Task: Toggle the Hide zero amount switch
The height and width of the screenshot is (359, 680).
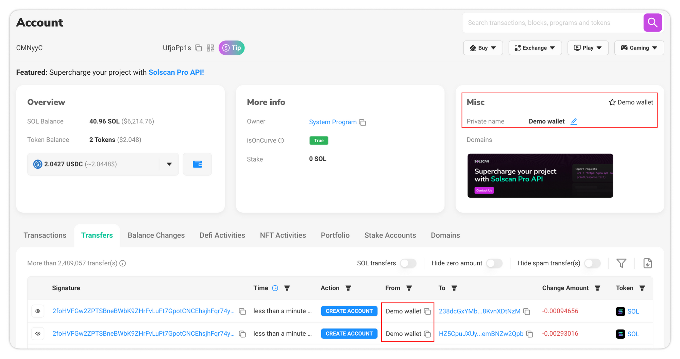Action: 494,263
